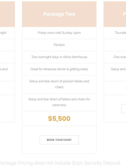
Task: Click the Friday noon until Sunday 12pm row
Action: [59, 33]
